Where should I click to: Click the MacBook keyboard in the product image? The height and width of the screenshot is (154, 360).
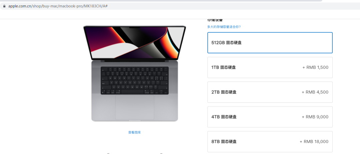pyautogui.click(x=135, y=81)
